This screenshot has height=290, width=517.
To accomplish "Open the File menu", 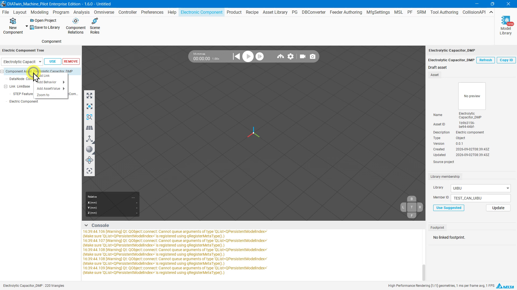I will (x=5, y=12).
